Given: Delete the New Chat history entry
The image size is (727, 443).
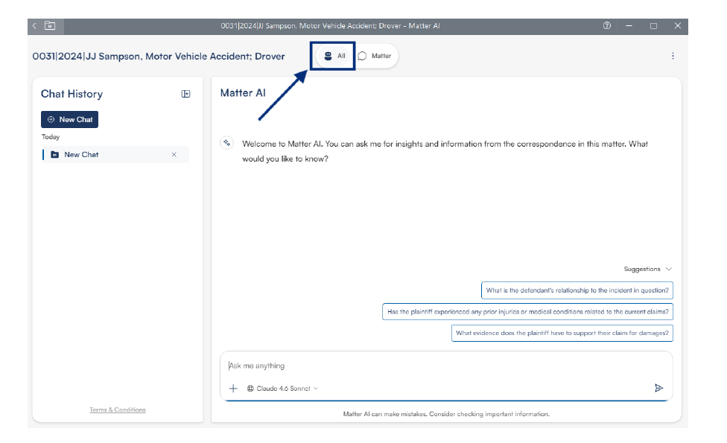Looking at the screenshot, I should click(174, 155).
